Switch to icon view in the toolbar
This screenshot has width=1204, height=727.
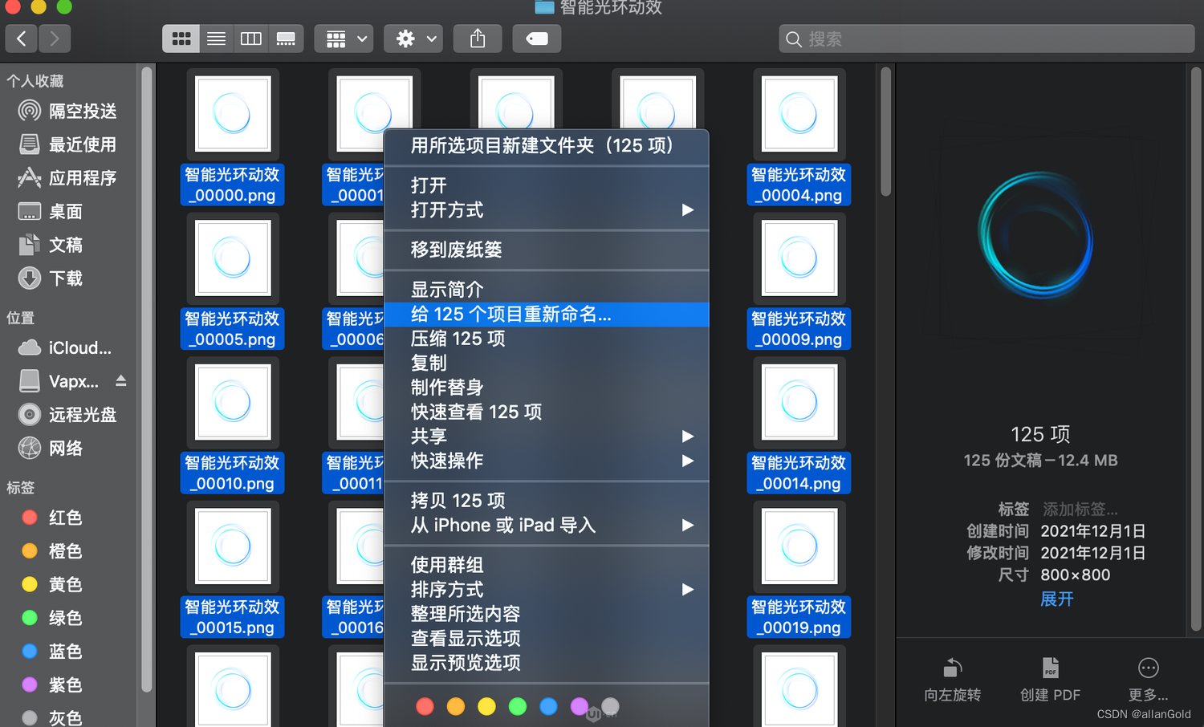pos(181,38)
